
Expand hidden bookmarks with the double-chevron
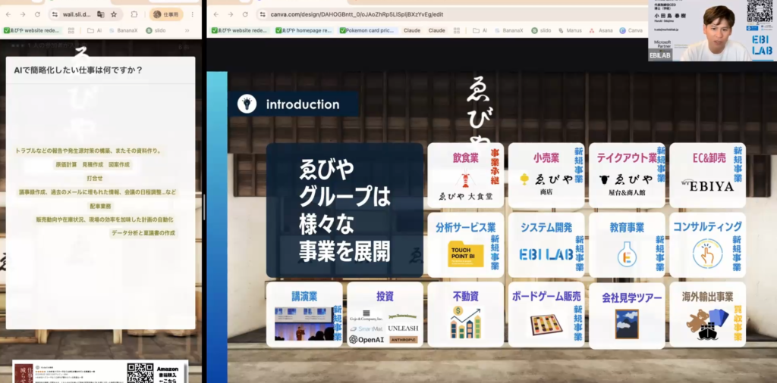pyautogui.click(x=187, y=30)
